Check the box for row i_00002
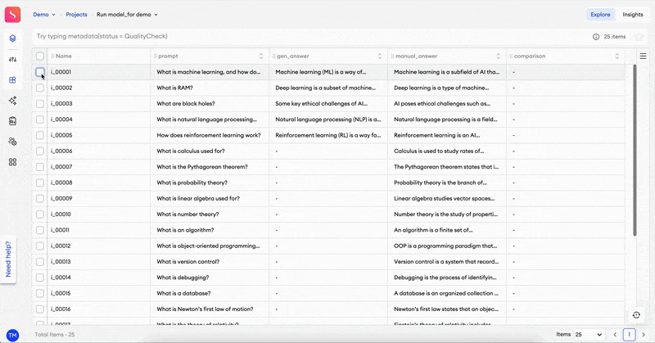The width and height of the screenshot is (655, 343). pos(39,88)
